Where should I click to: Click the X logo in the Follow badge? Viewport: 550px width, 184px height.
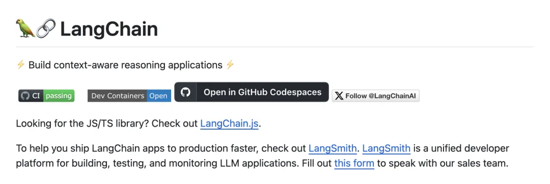(339, 96)
